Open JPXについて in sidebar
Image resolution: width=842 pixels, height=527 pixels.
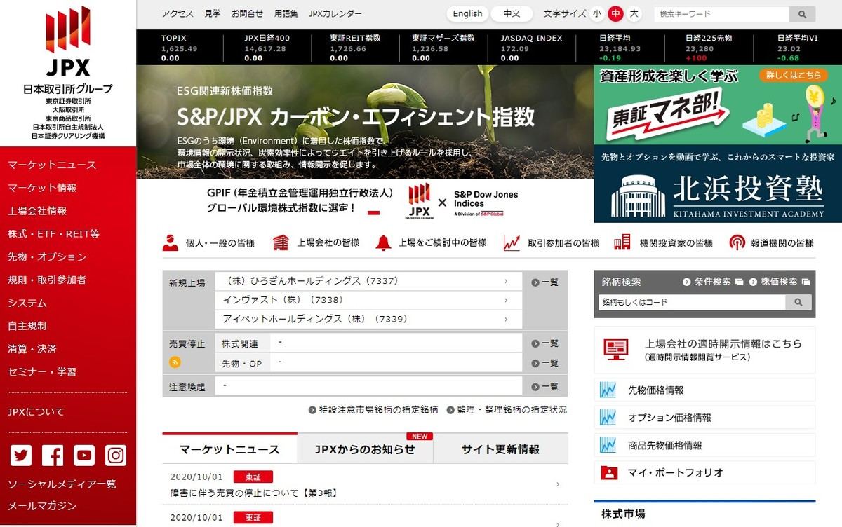[x=36, y=412]
